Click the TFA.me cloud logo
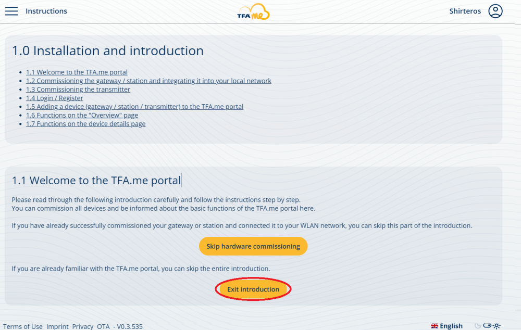The image size is (521, 330). pos(253,11)
